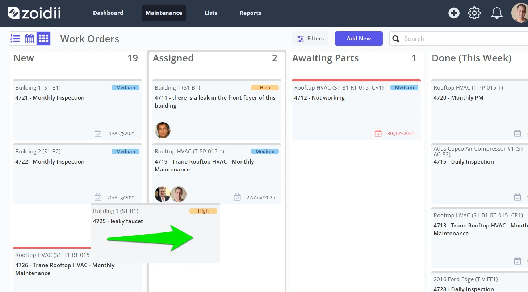Click the search magnifier icon
528x292 pixels.
[396, 39]
